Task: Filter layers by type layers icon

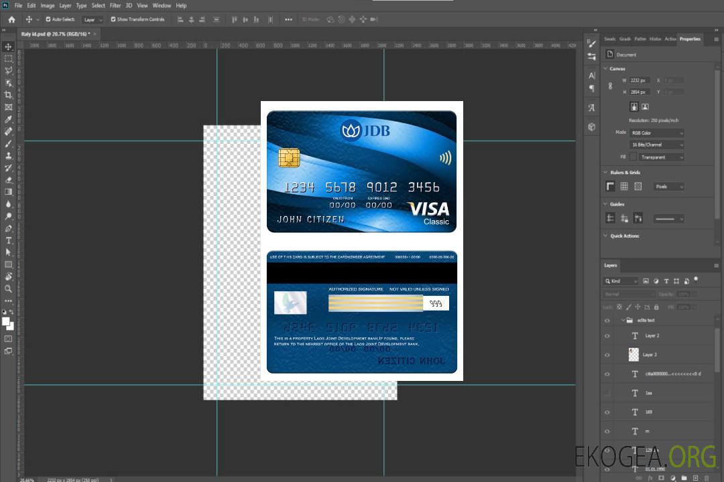Action: pyautogui.click(x=666, y=281)
